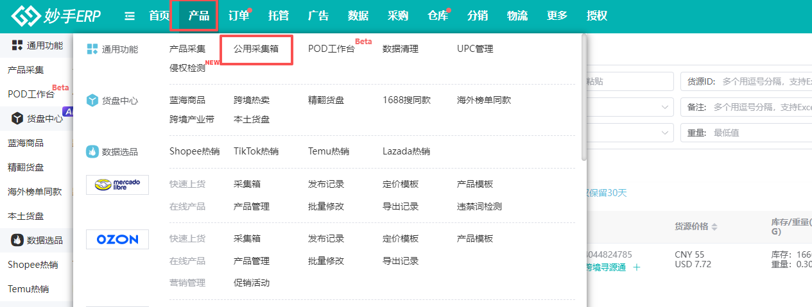Viewport: 812px width, 307px height.
Task: Open the 仓库 top menu
Action: tap(438, 16)
